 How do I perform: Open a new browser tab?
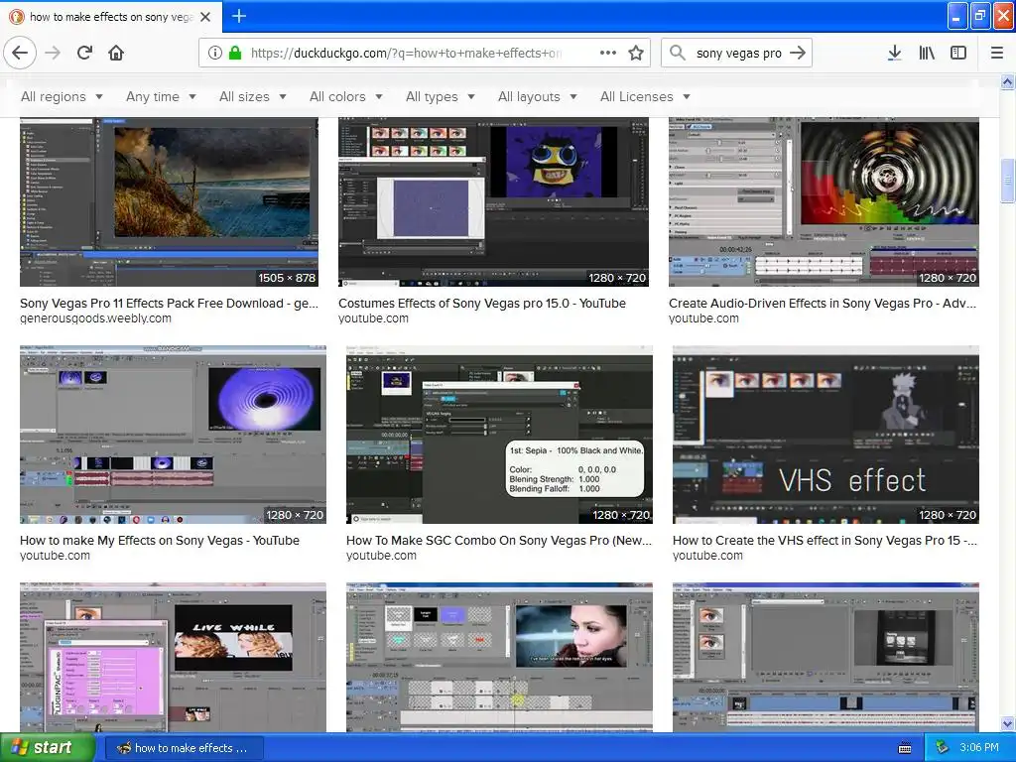(239, 16)
